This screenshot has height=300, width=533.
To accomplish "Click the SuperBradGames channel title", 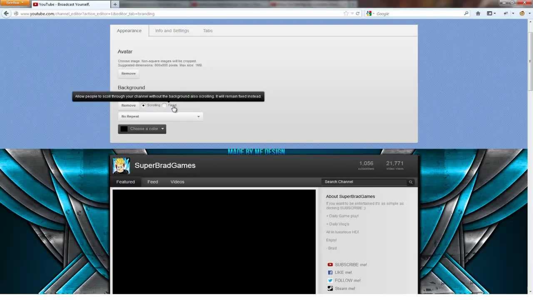I will tap(165, 165).
